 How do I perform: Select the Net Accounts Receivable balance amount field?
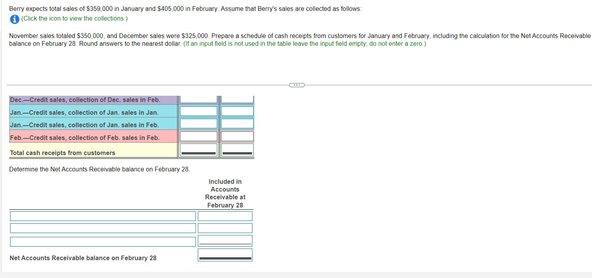[x=225, y=254]
